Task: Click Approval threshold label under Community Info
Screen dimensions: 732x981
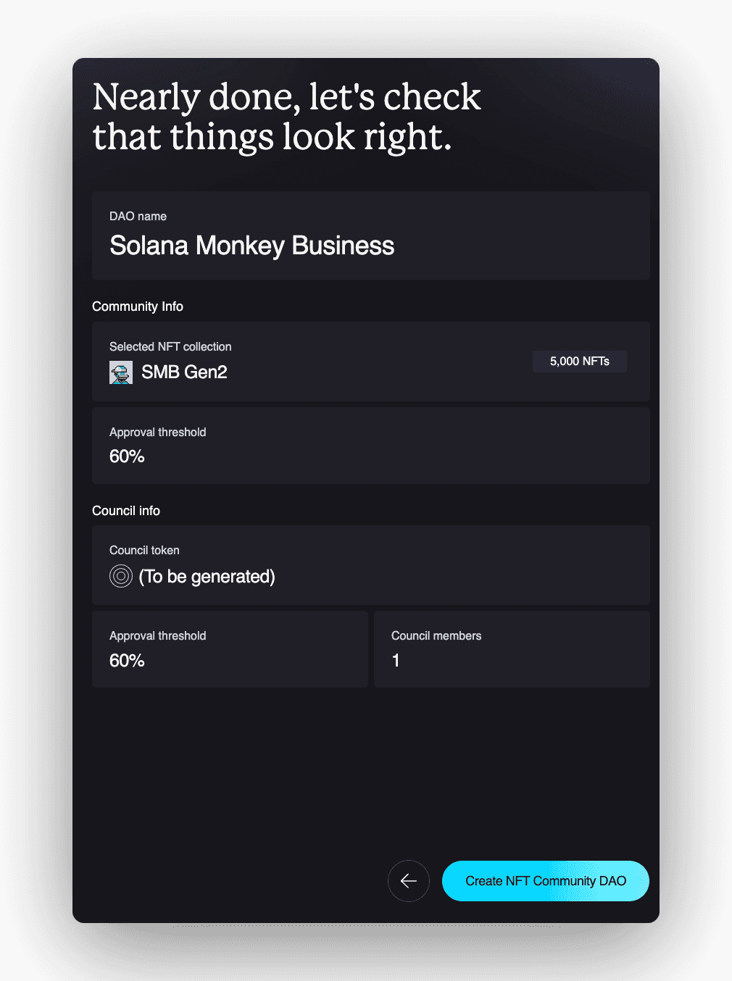Action: coord(157,433)
